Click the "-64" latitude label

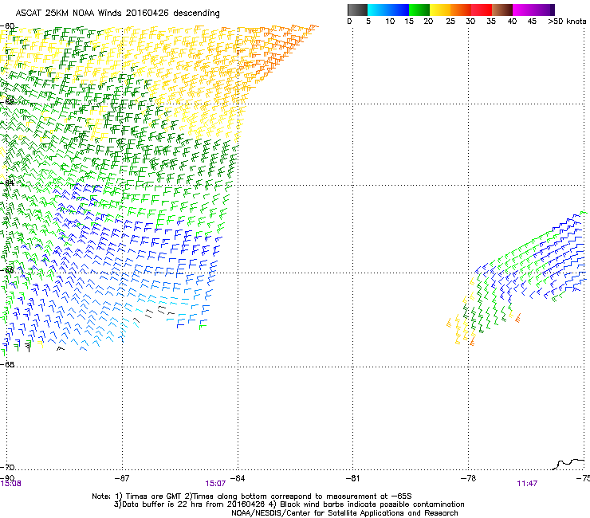7,182
